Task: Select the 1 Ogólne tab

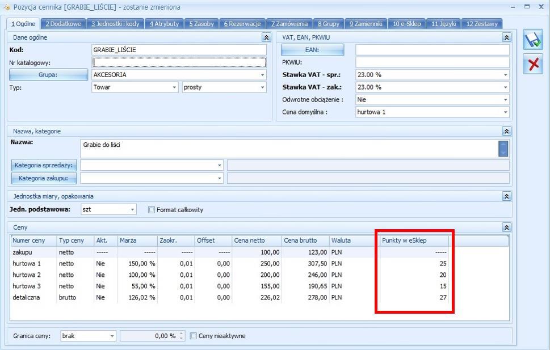Action: [23, 24]
